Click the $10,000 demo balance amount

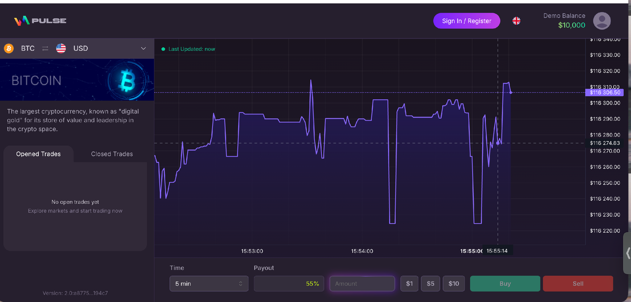(572, 25)
